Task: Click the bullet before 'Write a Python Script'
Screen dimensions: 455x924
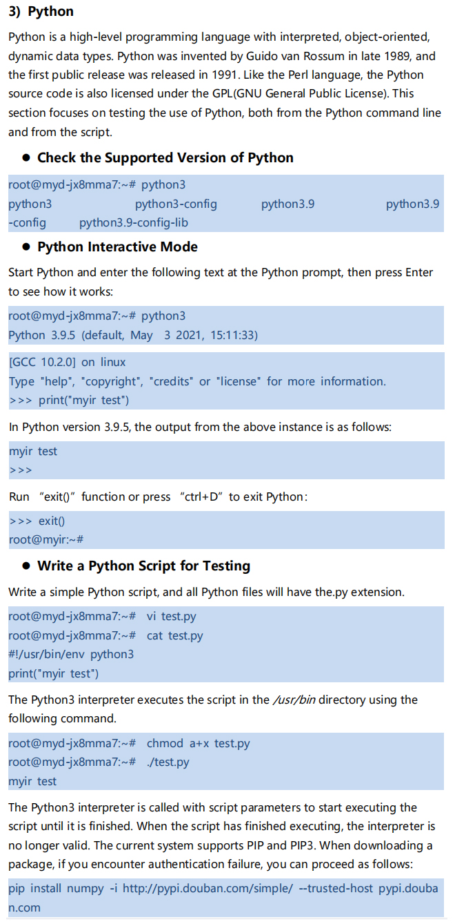Action: click(26, 566)
